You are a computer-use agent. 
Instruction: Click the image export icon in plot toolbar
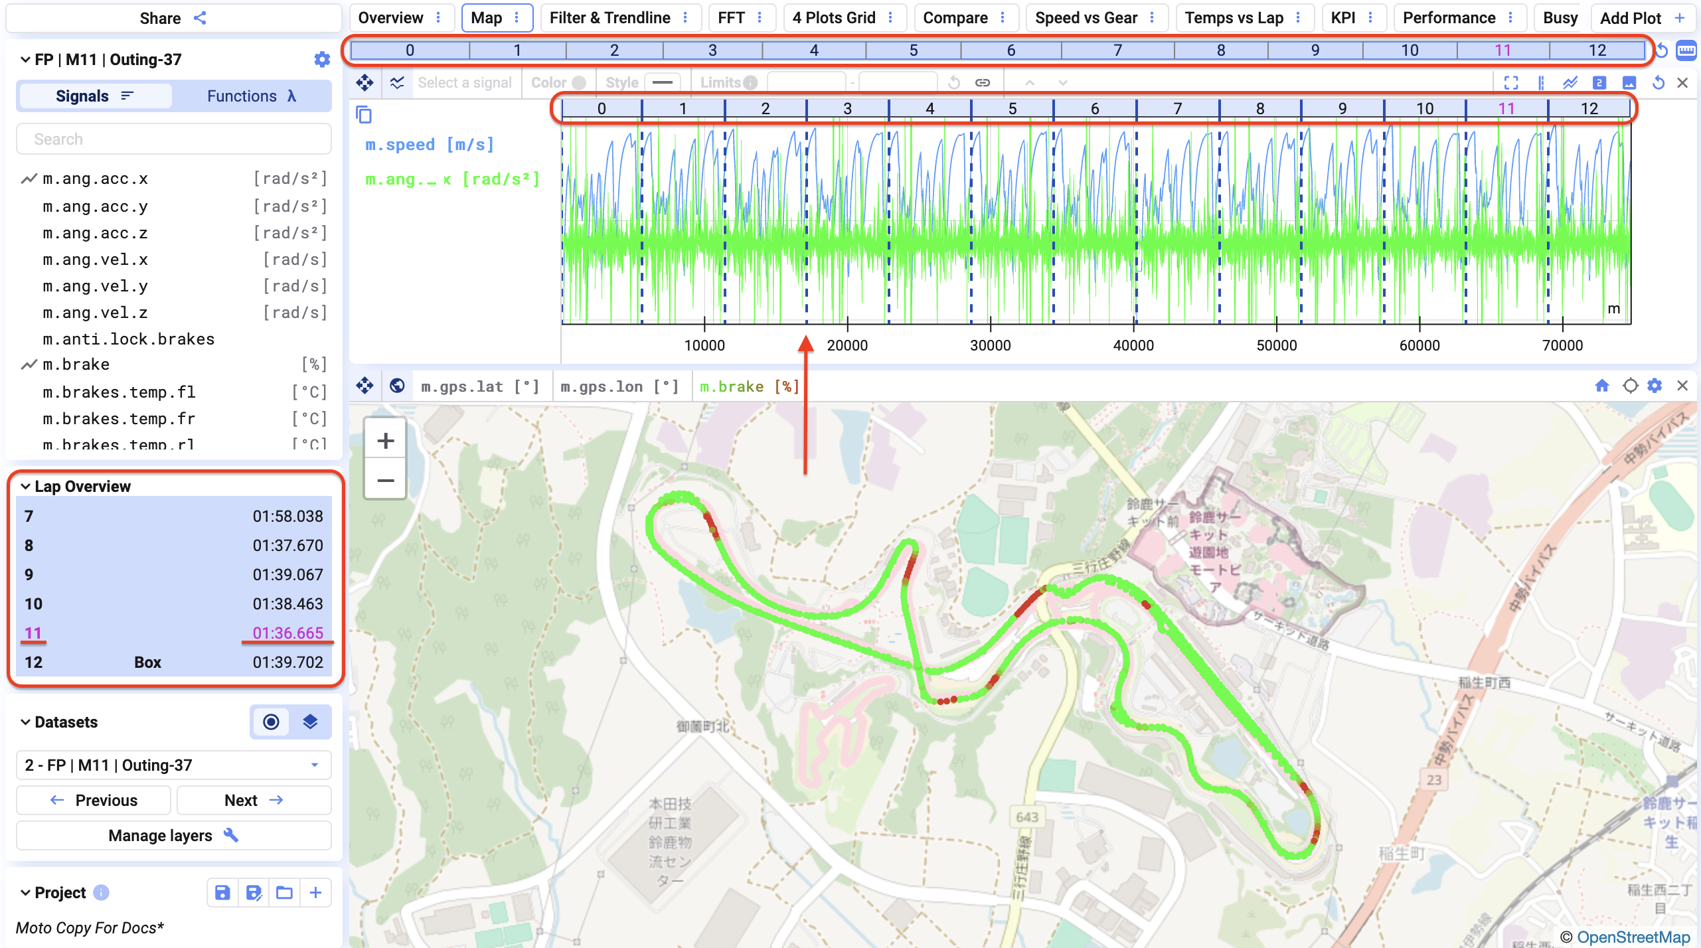(1629, 83)
